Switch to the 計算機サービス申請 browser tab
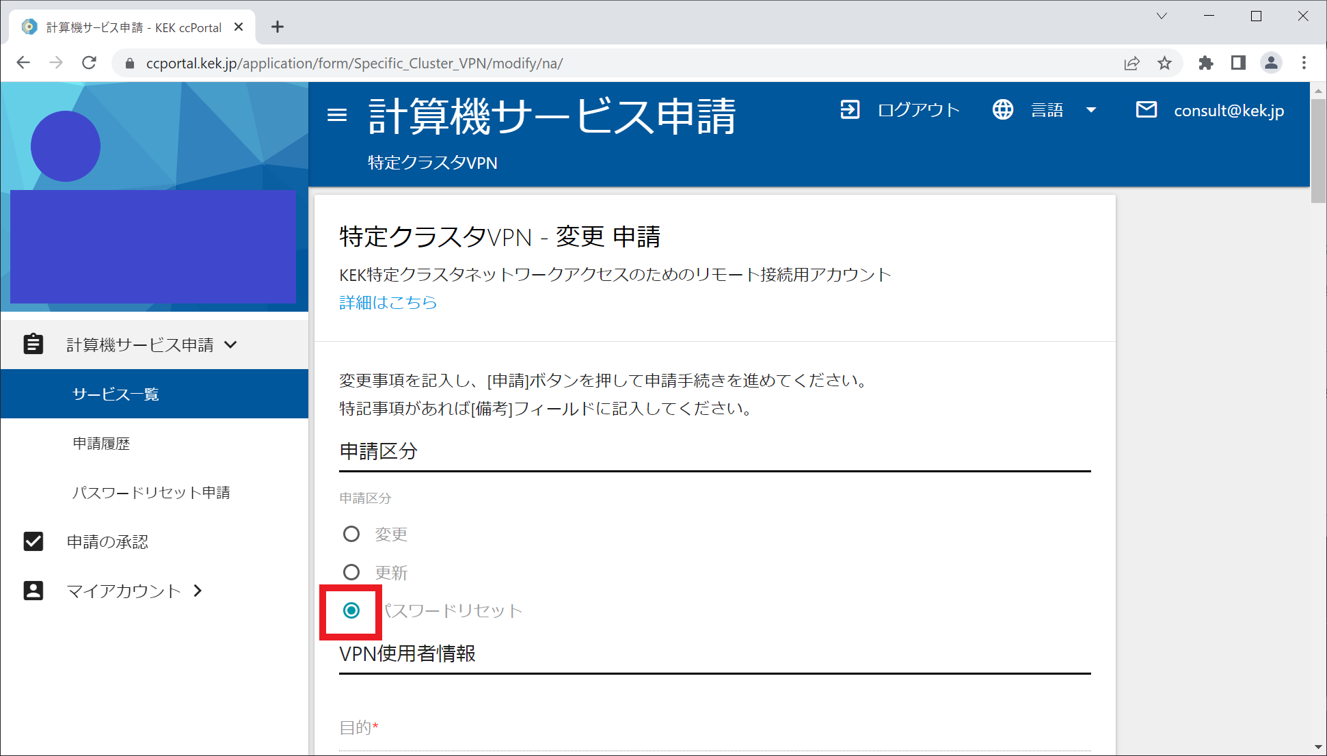The height and width of the screenshot is (756, 1327). click(x=133, y=27)
